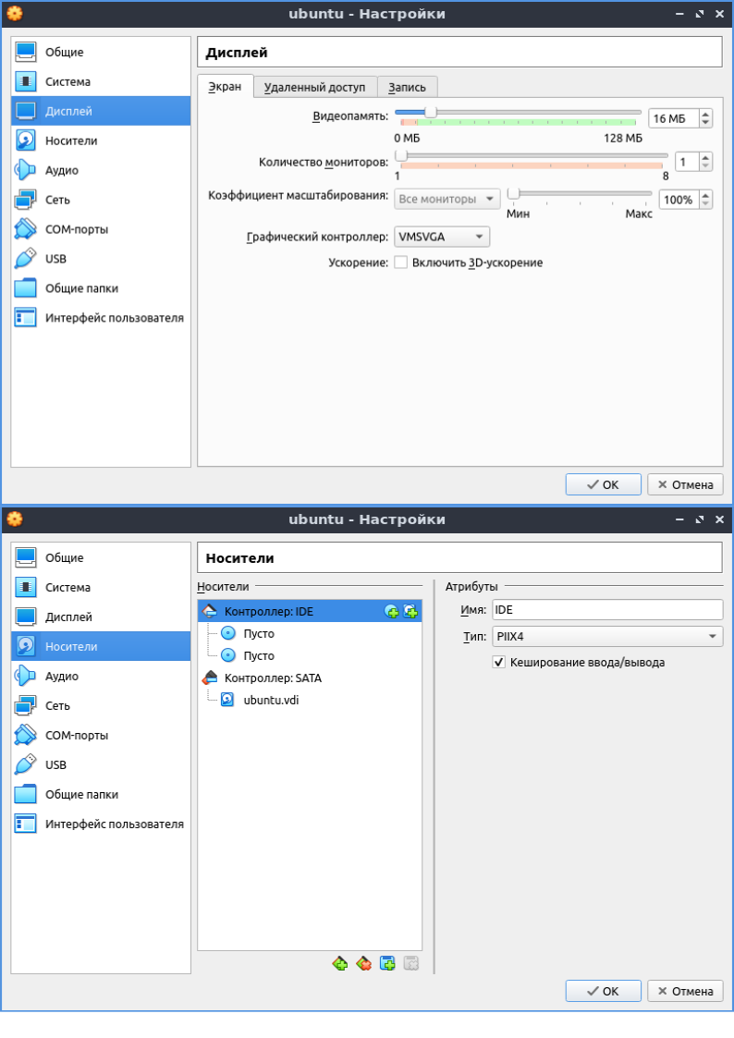This screenshot has width=734, height=1038.
Task: Select Контроллер: SATA tree row
Action: coord(310,678)
